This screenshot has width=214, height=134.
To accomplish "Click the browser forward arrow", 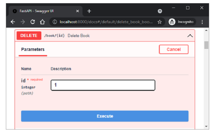I will (x=23, y=22).
